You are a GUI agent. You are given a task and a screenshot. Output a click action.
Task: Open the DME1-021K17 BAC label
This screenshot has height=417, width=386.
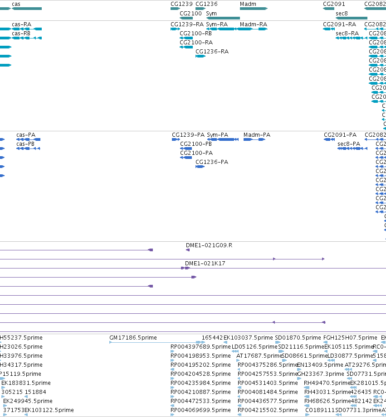[x=205, y=264]
